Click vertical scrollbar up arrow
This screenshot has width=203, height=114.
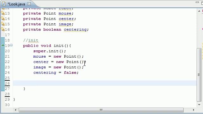tap(199, 11)
